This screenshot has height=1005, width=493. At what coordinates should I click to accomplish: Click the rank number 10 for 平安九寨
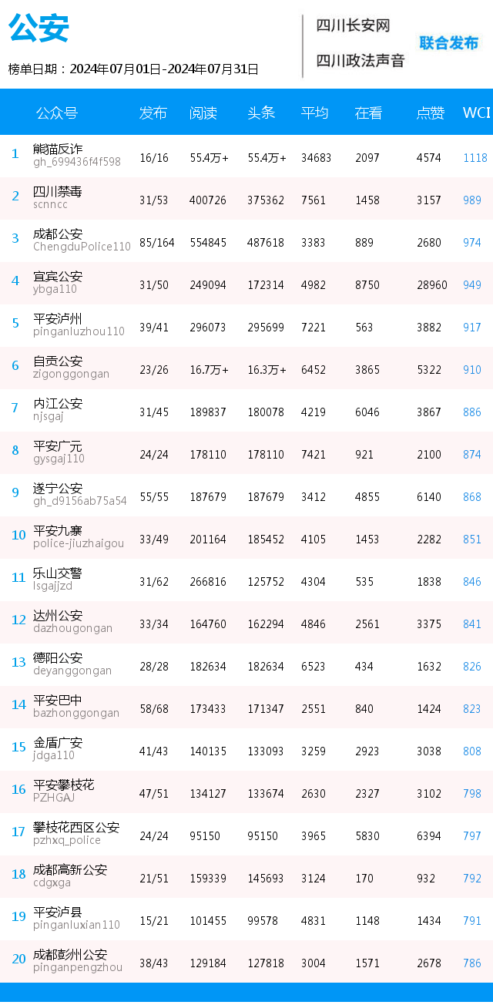point(18,535)
